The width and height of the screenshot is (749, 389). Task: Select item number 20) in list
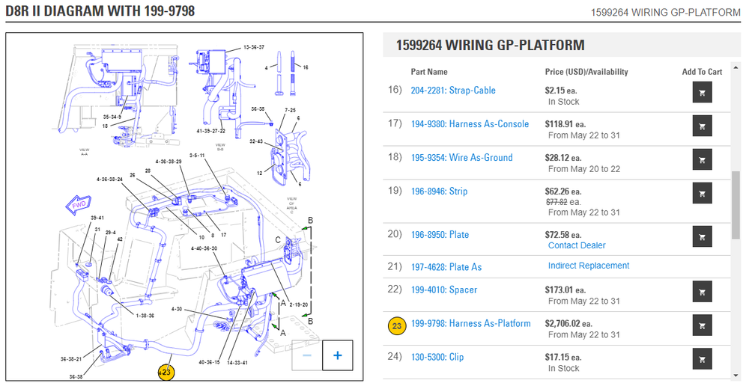click(x=395, y=234)
